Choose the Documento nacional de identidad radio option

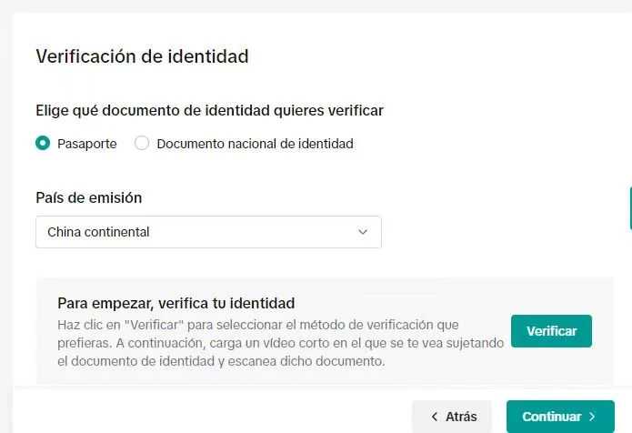[x=142, y=143]
